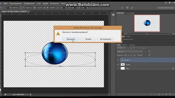This screenshot has height=98, width=175.
Task: Show the Фон background layer
Action: click(118, 68)
